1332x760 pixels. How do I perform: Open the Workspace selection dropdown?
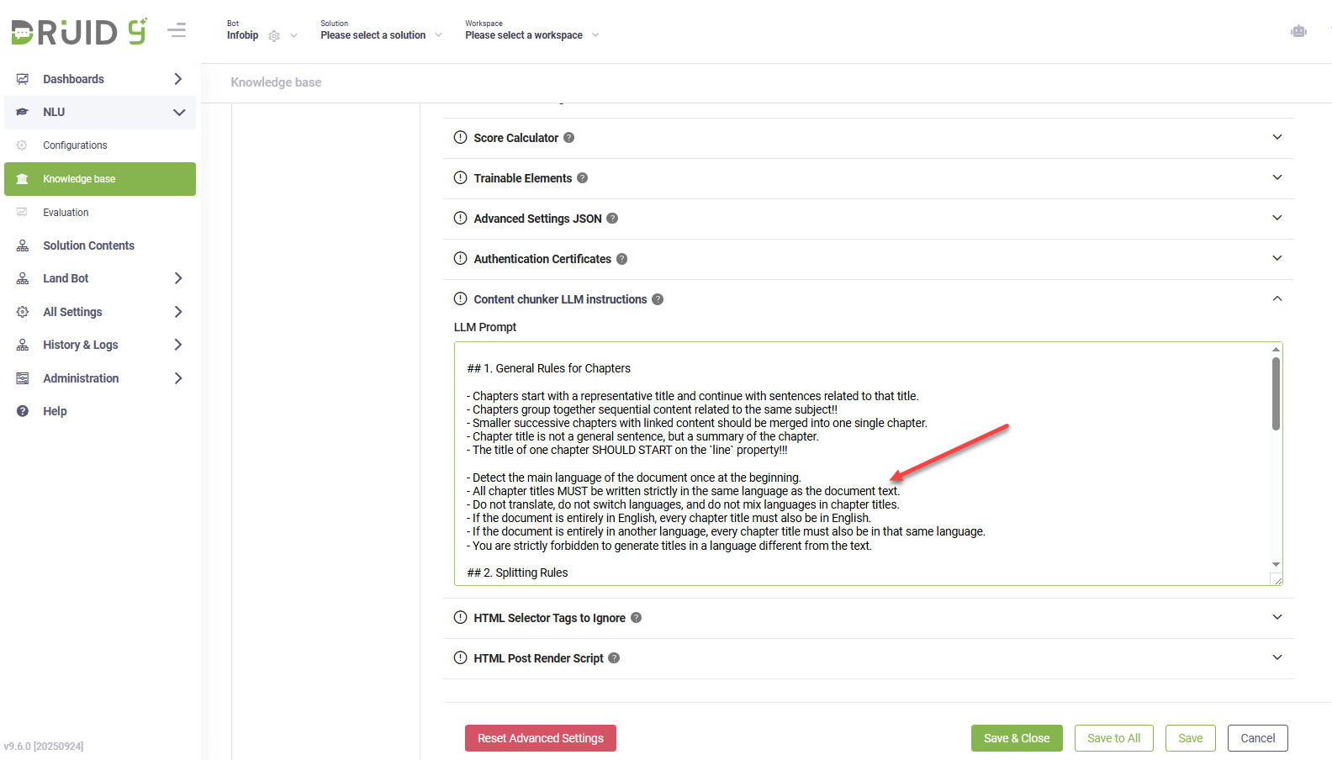click(531, 35)
